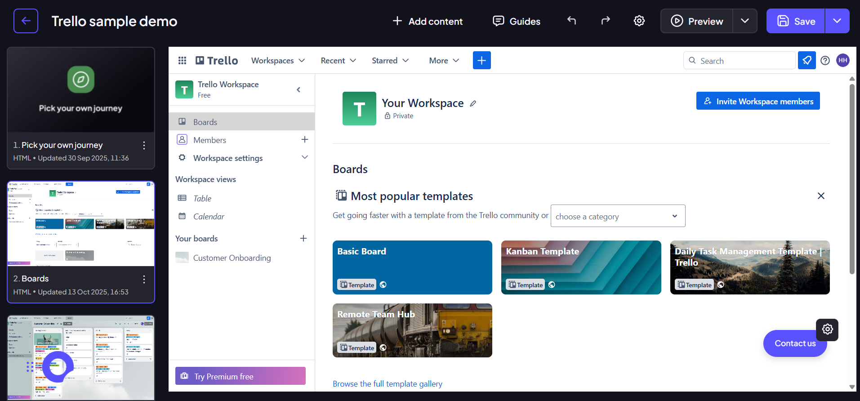Open the HH account avatar
860x401 pixels.
[x=842, y=60]
